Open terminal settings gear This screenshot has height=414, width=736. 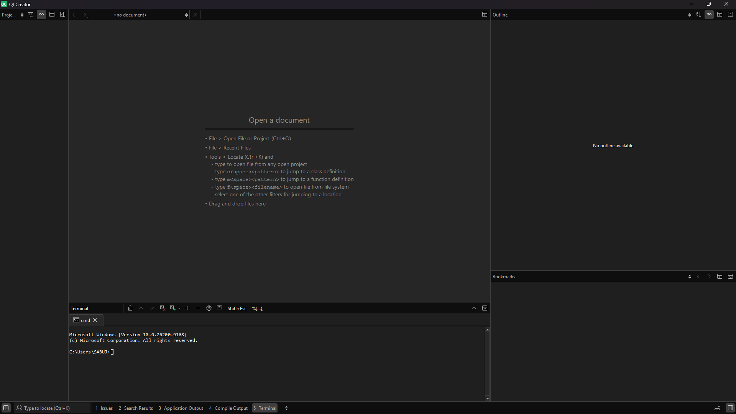209,308
